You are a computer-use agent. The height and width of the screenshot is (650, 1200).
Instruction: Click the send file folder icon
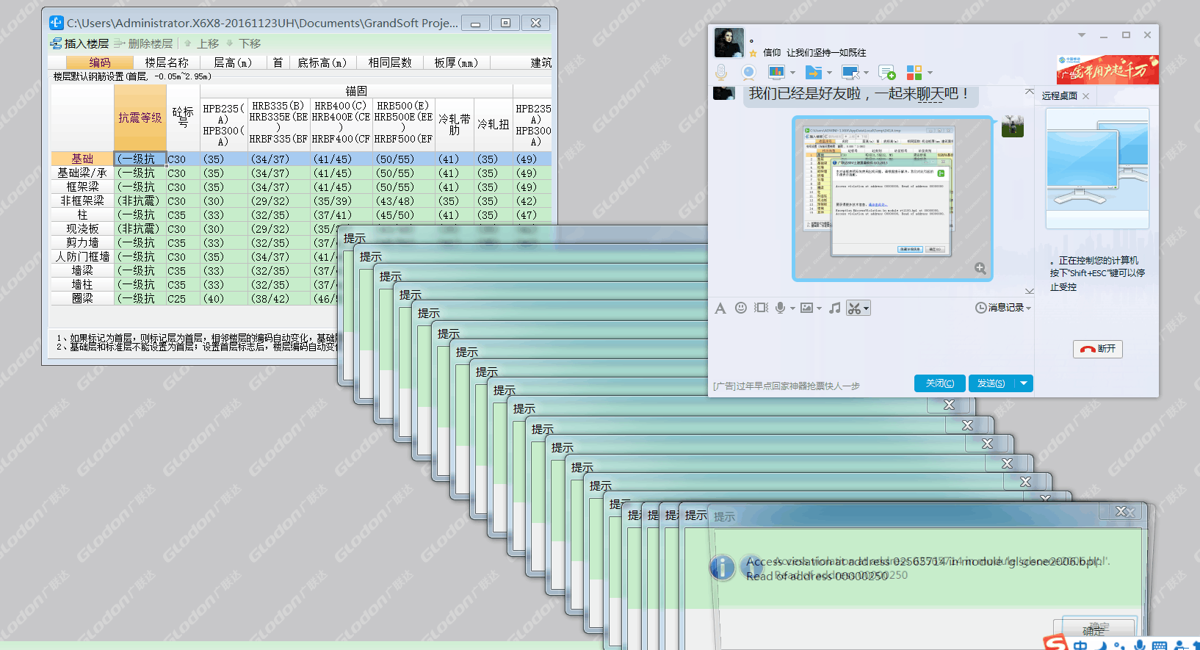click(x=814, y=72)
